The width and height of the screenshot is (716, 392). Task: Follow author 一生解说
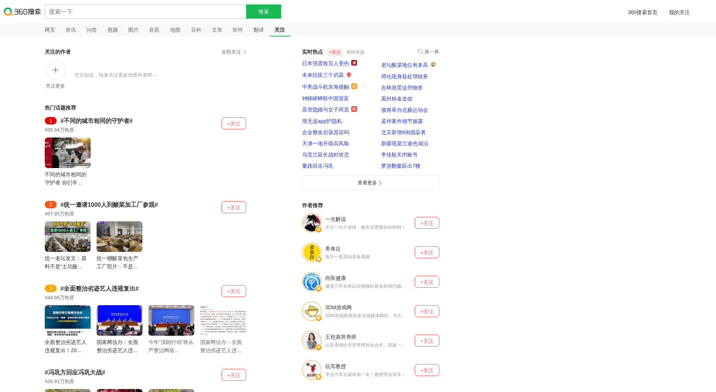(x=427, y=223)
